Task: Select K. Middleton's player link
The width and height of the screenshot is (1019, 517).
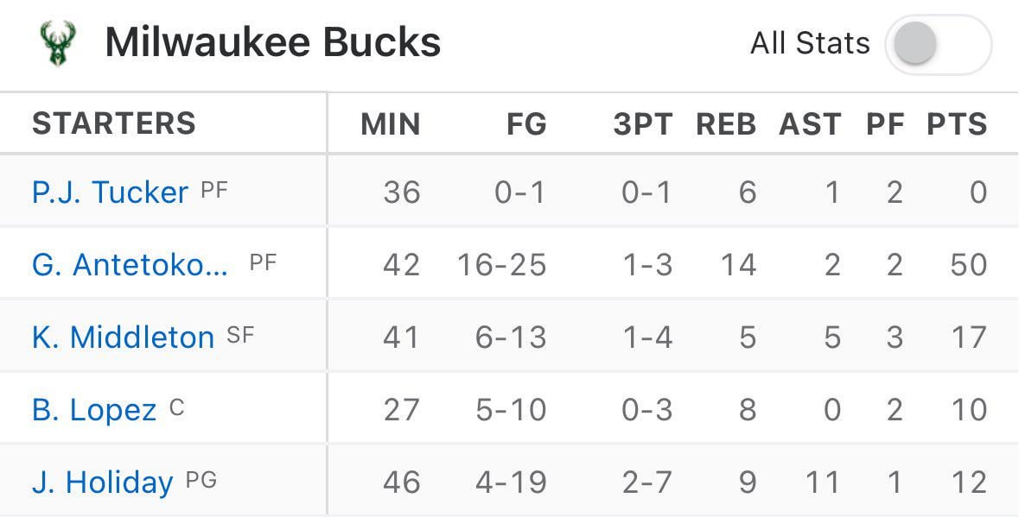Action: click(x=123, y=337)
